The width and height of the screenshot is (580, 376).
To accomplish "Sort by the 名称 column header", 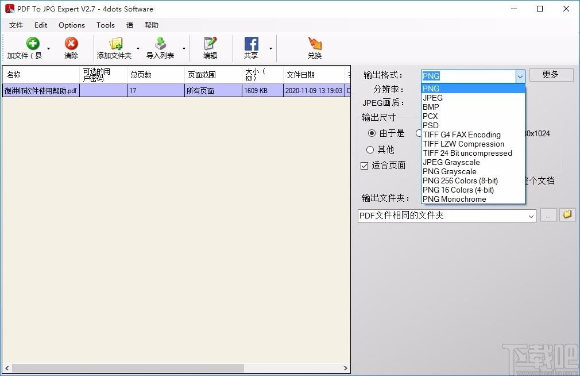I will tap(41, 75).
